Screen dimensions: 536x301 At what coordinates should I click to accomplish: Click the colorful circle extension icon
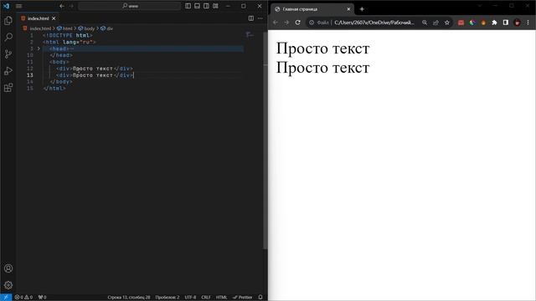472,23
